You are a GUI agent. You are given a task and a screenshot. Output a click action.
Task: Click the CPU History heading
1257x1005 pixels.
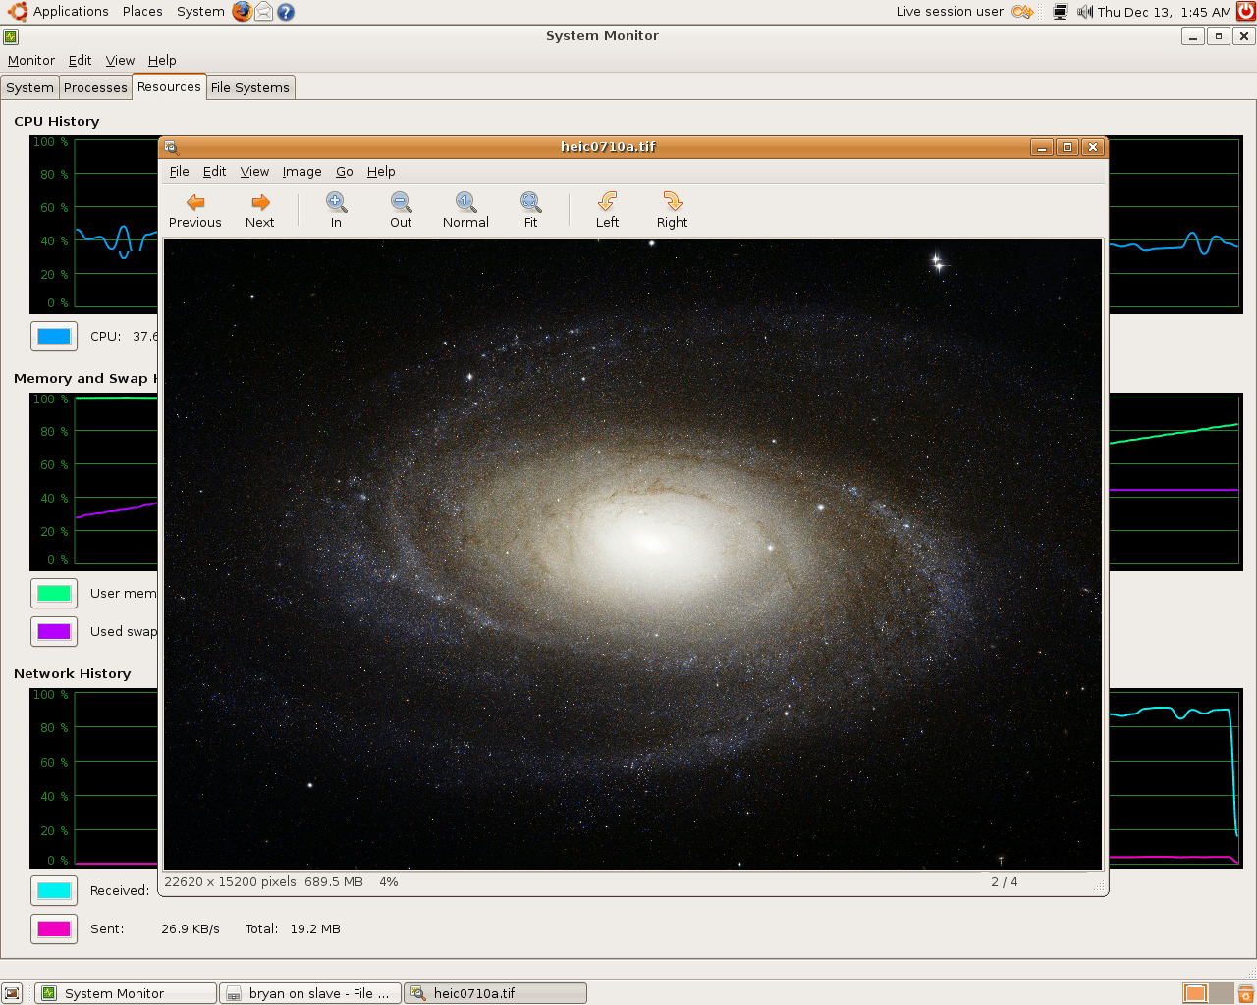57,121
